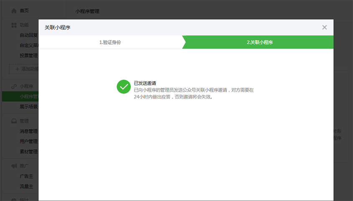Click the 关联小程序 dialog title

click(57, 28)
